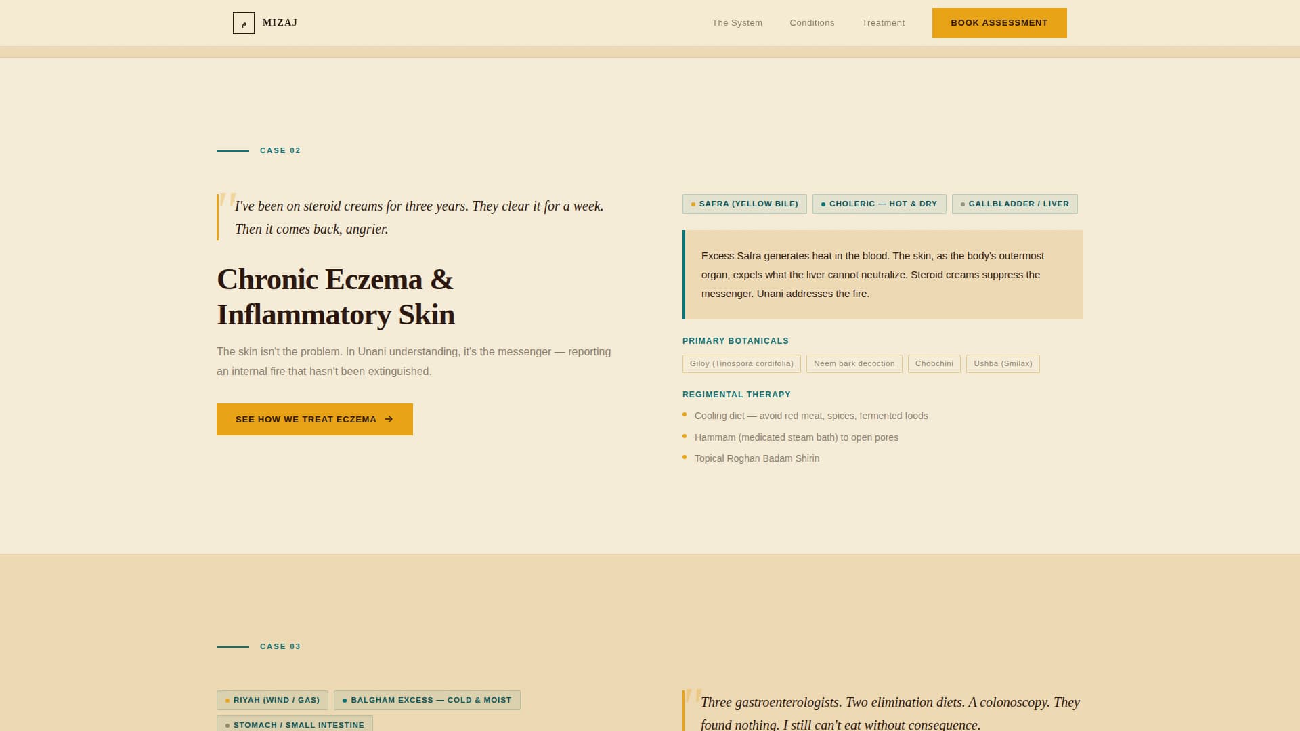Click the Primary Botanicals heading
1300x731 pixels.
(735, 341)
